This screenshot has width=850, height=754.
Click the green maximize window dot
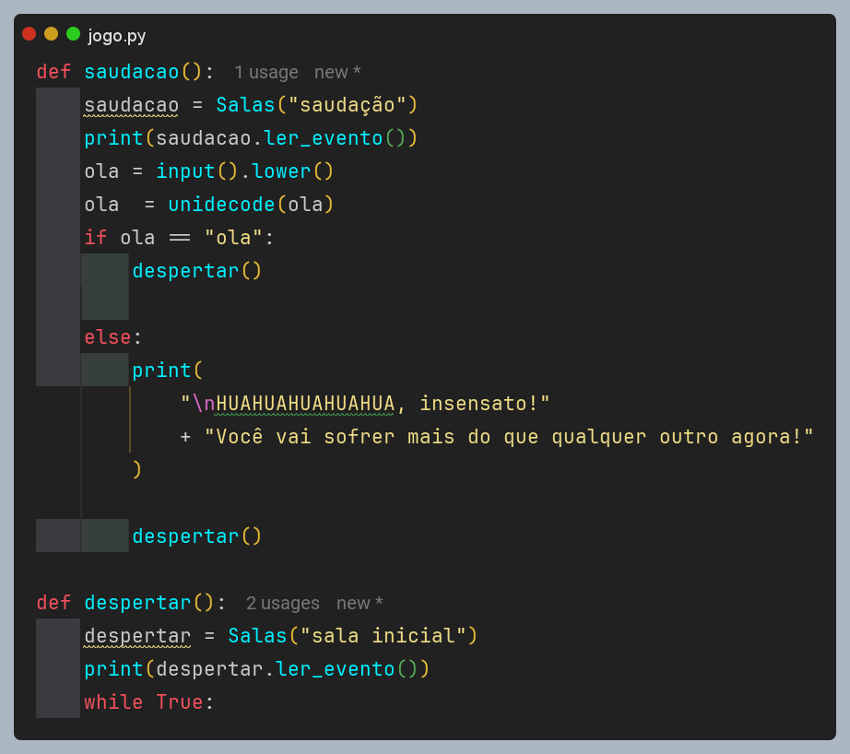click(x=73, y=34)
